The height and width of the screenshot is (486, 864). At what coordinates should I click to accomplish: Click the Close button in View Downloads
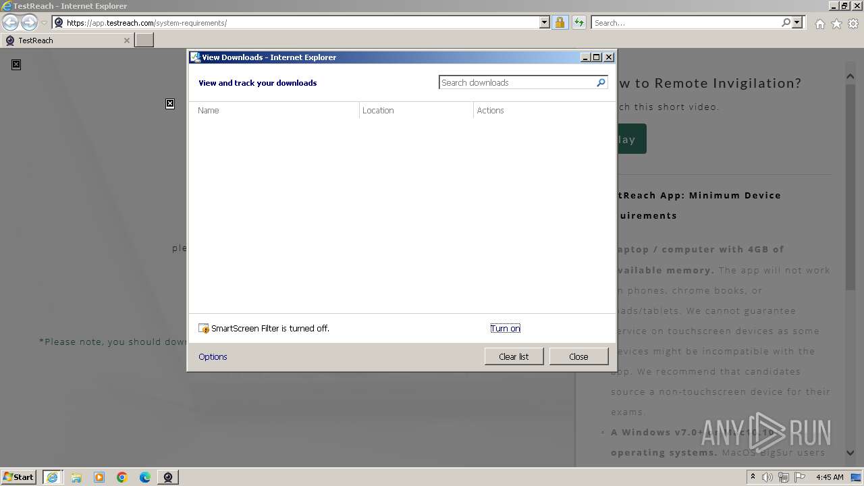(x=578, y=356)
